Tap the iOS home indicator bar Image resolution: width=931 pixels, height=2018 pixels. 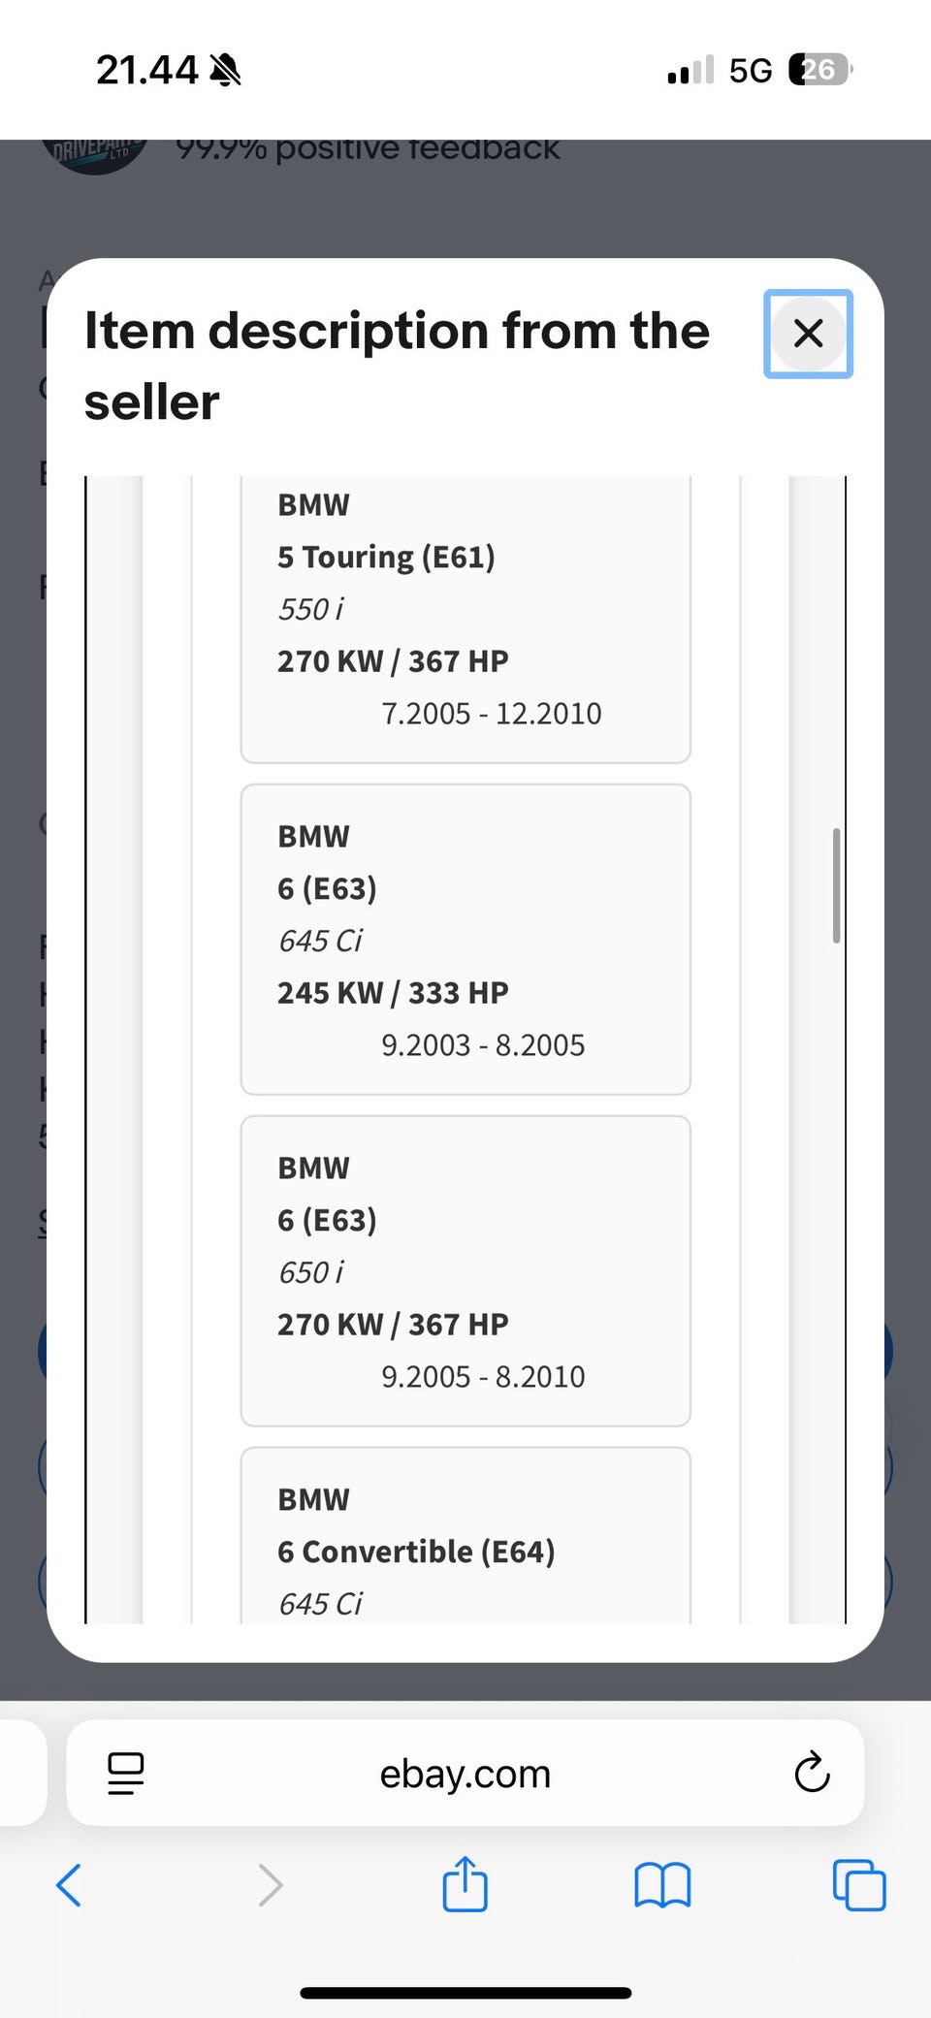click(x=465, y=1993)
